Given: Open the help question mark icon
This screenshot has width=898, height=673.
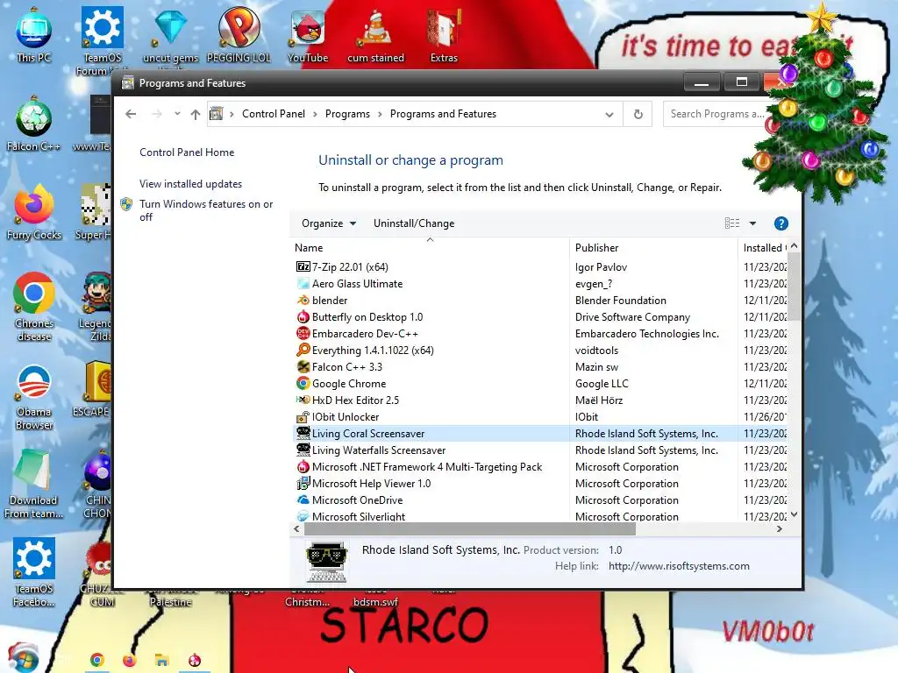Looking at the screenshot, I should coord(781,223).
